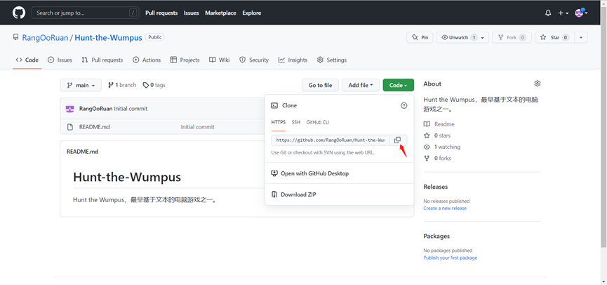Image resolution: width=607 pixels, height=285 pixels.
Task: Click the GitHub logo home icon
Action: pos(19,13)
